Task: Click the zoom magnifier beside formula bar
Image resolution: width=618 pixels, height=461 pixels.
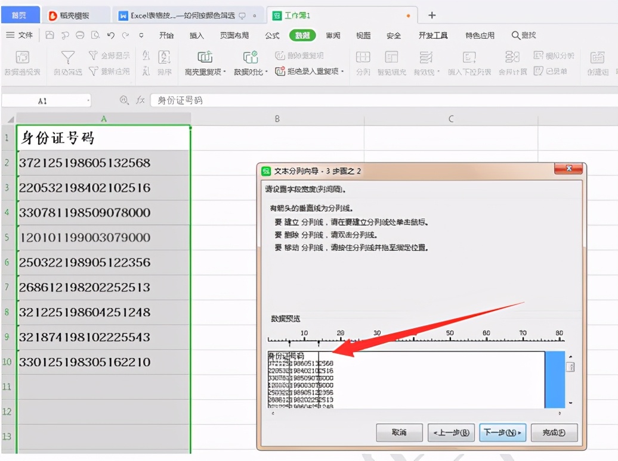Action: coord(124,101)
